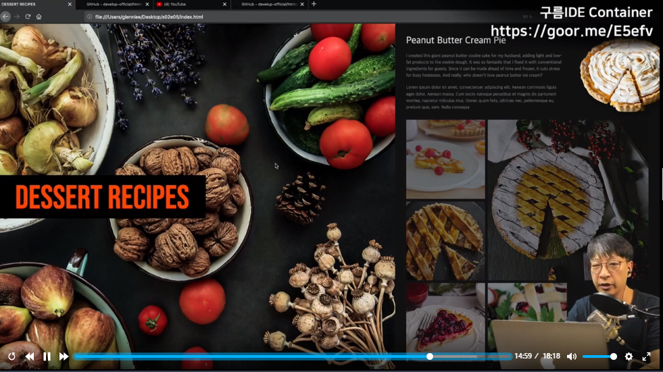Pause the video playback
Screen dimensions: 663x372
pyautogui.click(x=47, y=356)
